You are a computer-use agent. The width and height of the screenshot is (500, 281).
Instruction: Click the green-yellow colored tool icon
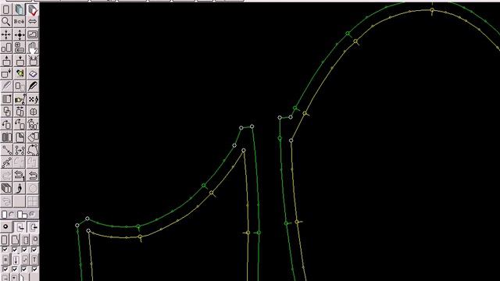(20, 73)
